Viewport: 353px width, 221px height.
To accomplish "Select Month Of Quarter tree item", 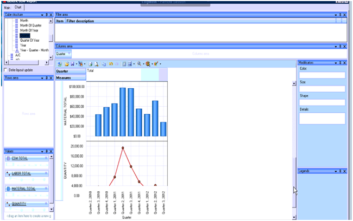I will pos(31,25).
